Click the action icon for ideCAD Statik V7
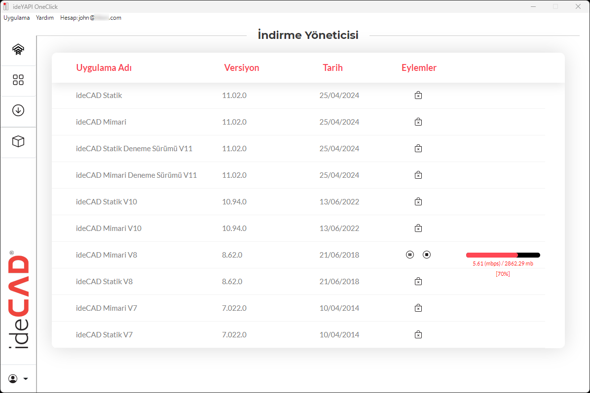The height and width of the screenshot is (393, 590). pos(418,335)
